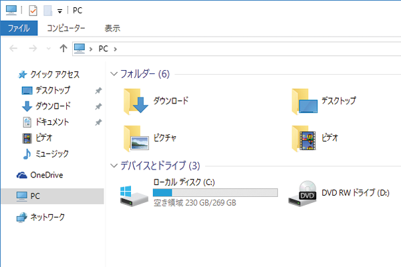Toggle pin next to sidebar Downloads item
The height and width of the screenshot is (267, 401).
point(98,106)
